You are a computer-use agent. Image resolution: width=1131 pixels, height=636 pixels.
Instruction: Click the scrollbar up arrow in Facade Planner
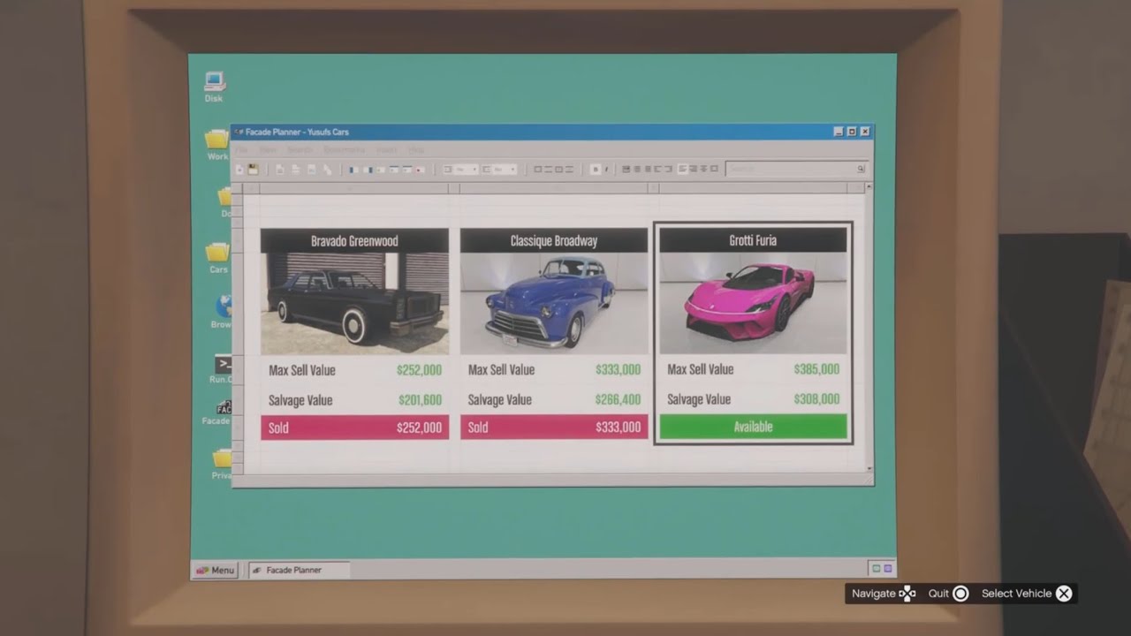869,187
